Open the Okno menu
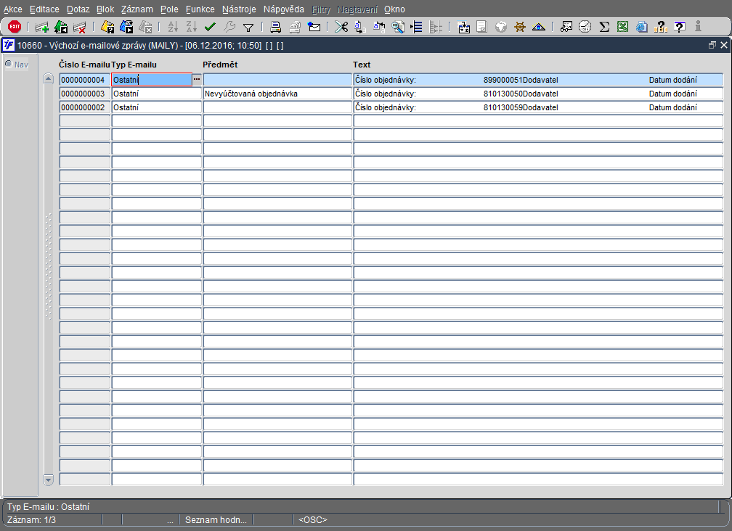Screen dimensions: 732x531 click(394, 9)
